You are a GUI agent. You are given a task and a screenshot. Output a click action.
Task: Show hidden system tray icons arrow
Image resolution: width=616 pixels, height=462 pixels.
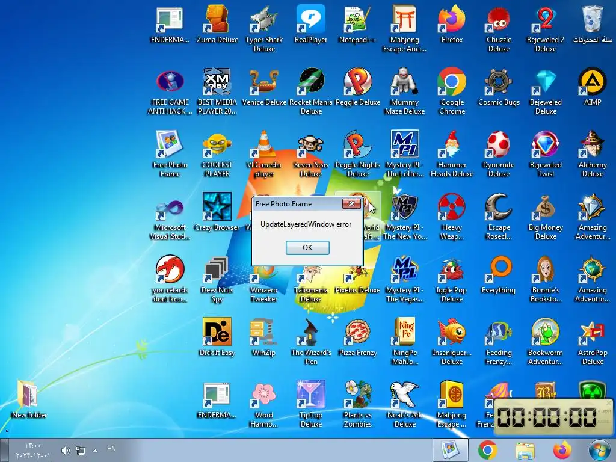click(x=95, y=450)
